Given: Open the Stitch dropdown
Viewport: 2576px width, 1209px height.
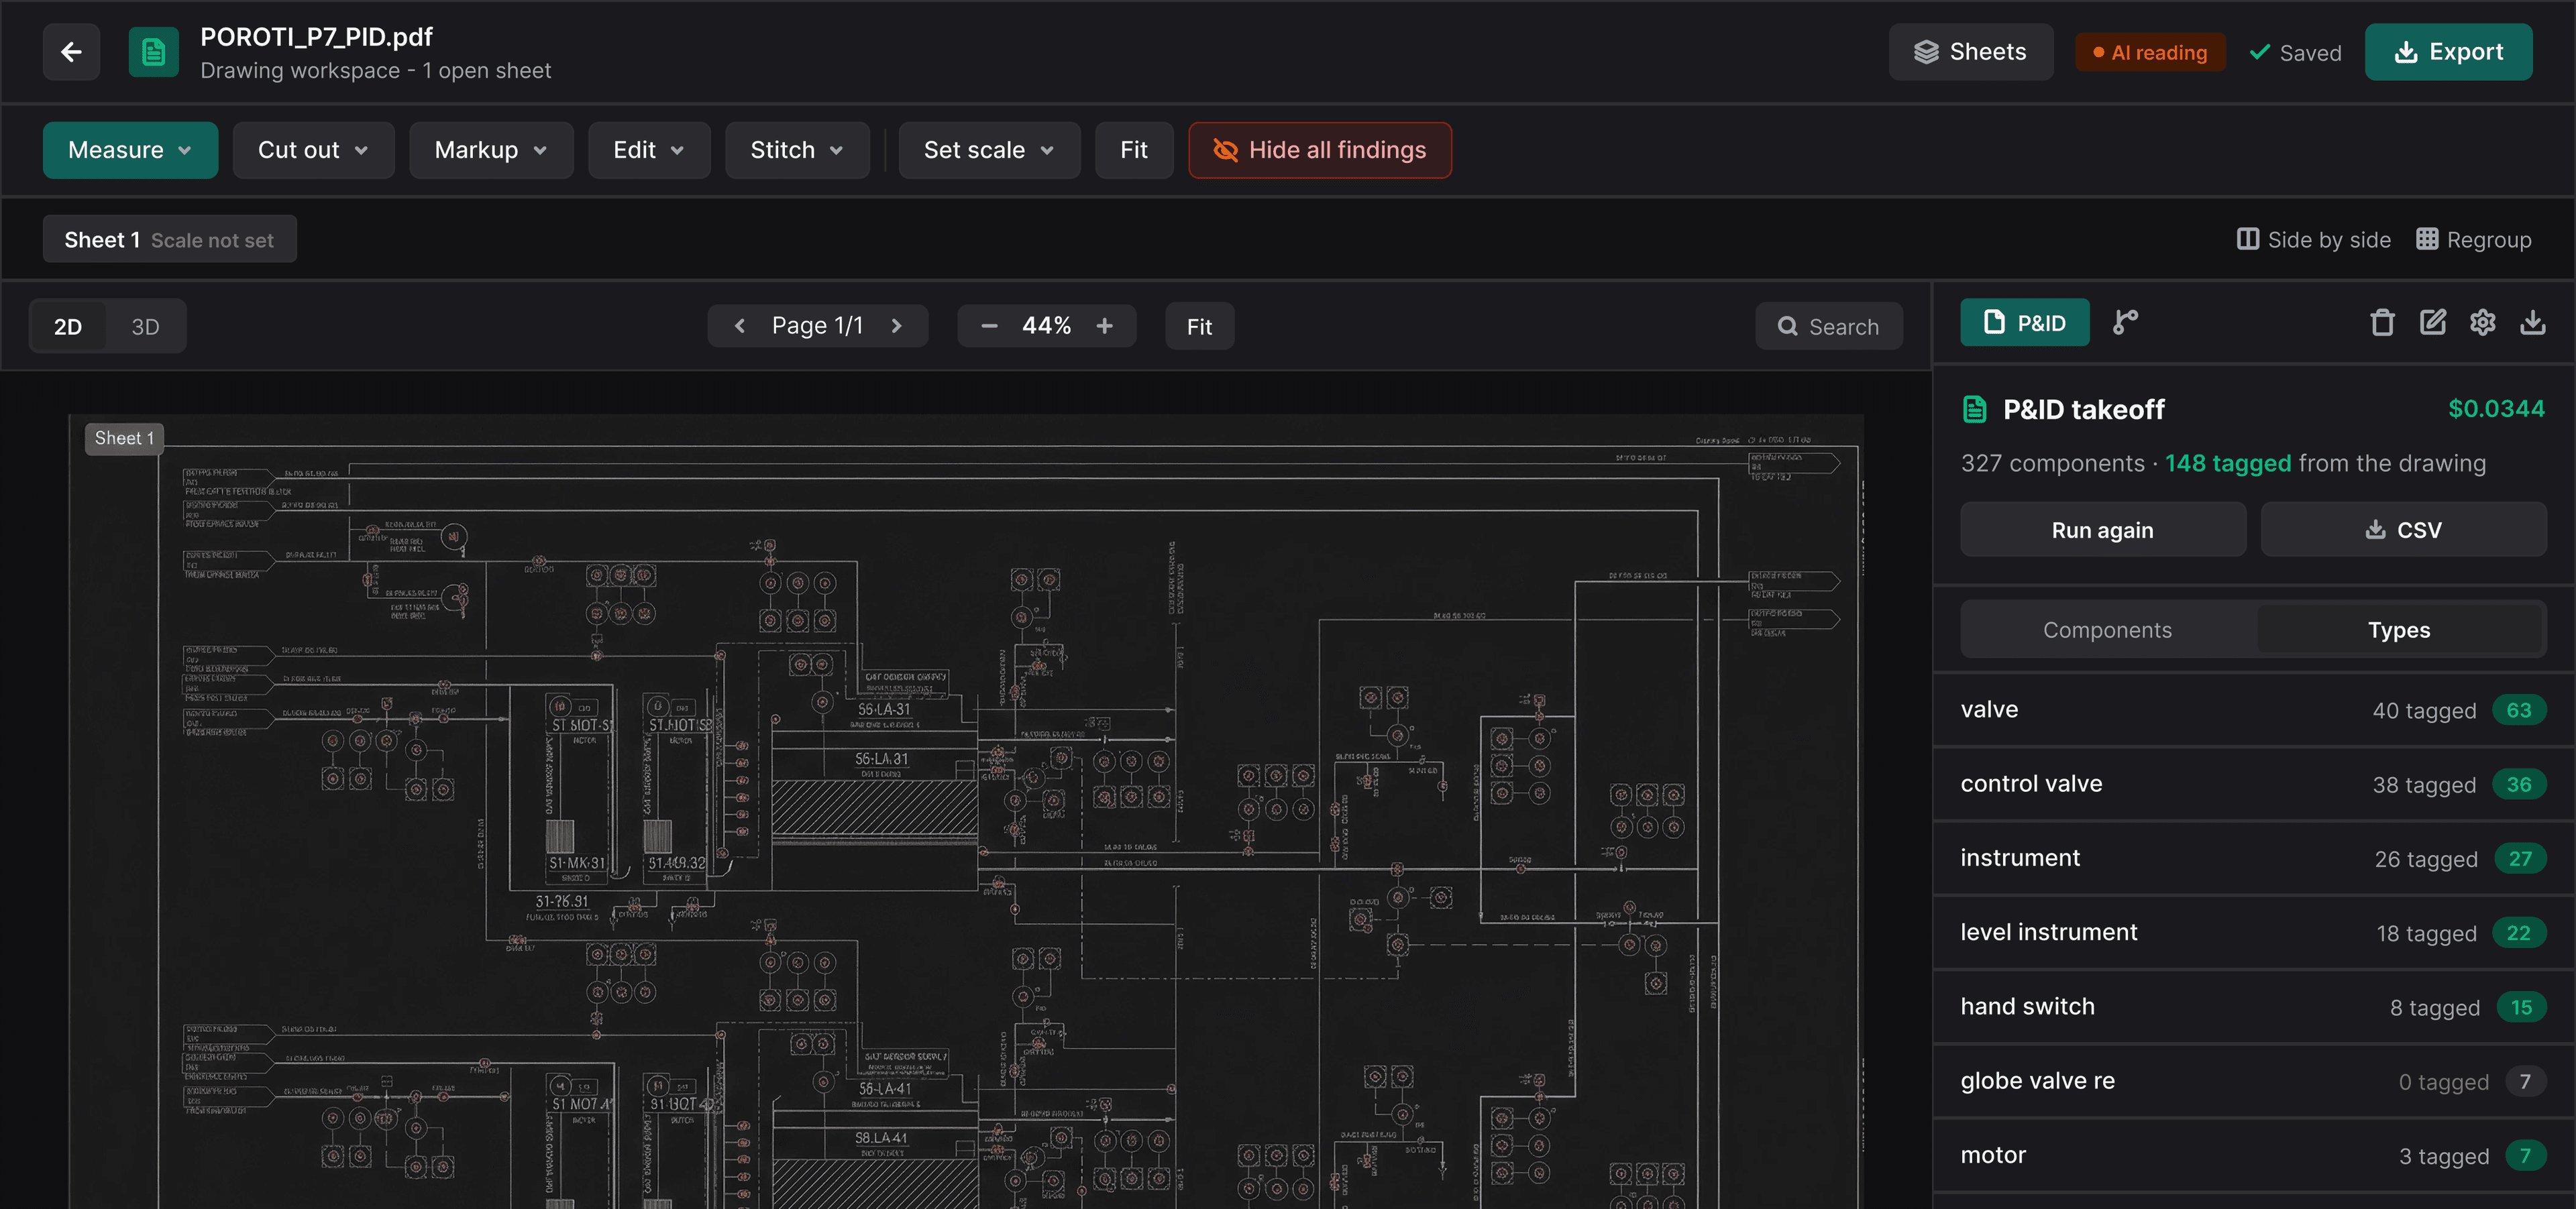Looking at the screenshot, I should pos(797,150).
